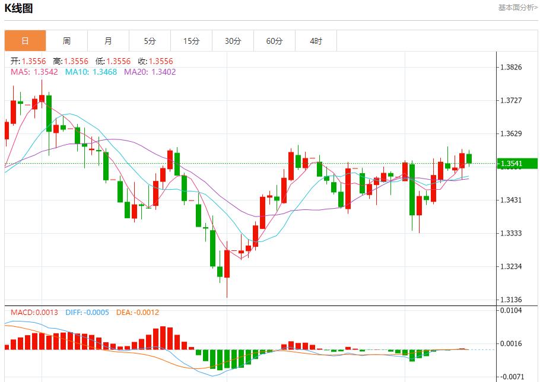Open the 15分 interval chart
The height and width of the screenshot is (382, 540).
[191, 40]
